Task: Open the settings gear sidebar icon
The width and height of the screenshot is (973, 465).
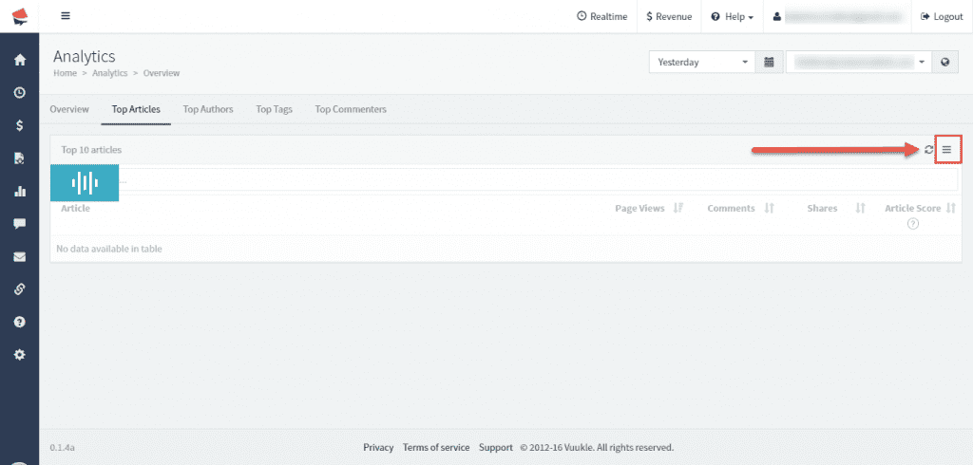Action: [19, 354]
